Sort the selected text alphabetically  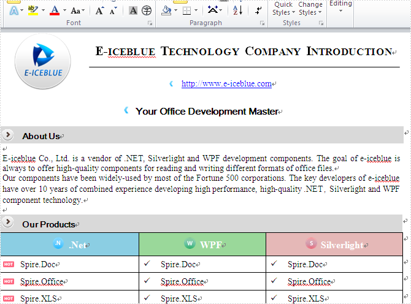238,10
